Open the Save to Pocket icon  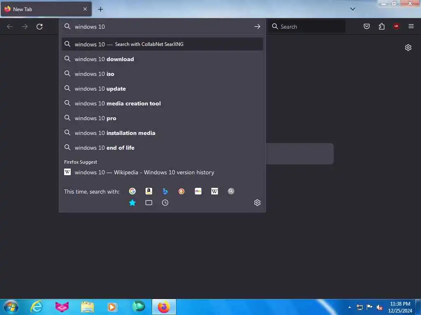(366, 26)
